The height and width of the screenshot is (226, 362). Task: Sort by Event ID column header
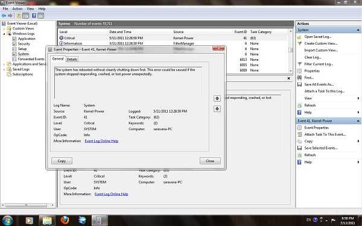coord(241,32)
